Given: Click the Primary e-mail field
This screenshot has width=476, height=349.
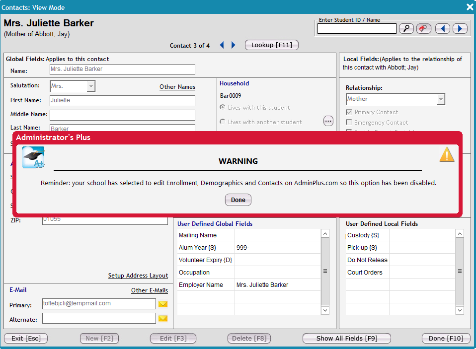Looking at the screenshot, I should 99,303.
